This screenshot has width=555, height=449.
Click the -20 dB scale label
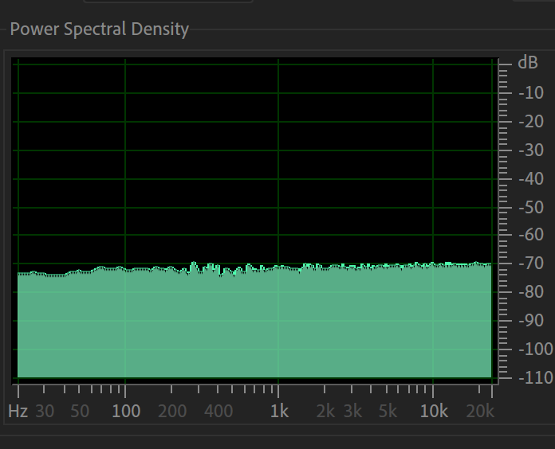pyautogui.click(x=531, y=122)
